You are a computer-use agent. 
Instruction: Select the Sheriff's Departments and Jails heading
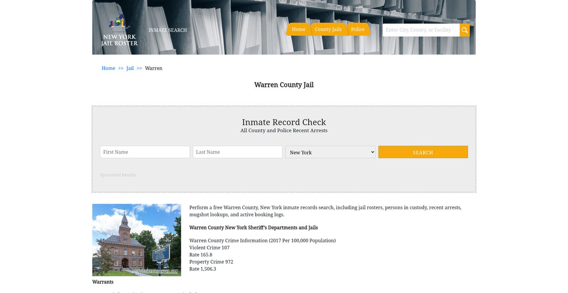[x=254, y=228]
